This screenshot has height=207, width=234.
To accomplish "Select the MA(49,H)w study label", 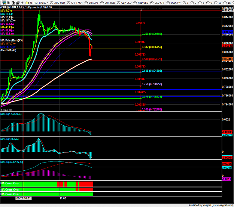I will coord(7,30).
